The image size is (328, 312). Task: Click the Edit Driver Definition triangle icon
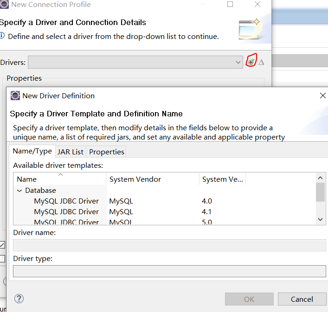[x=261, y=62]
